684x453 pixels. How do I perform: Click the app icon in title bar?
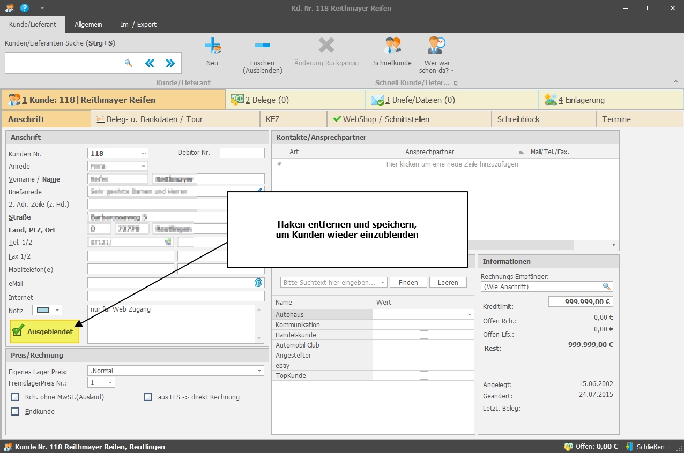(9, 8)
